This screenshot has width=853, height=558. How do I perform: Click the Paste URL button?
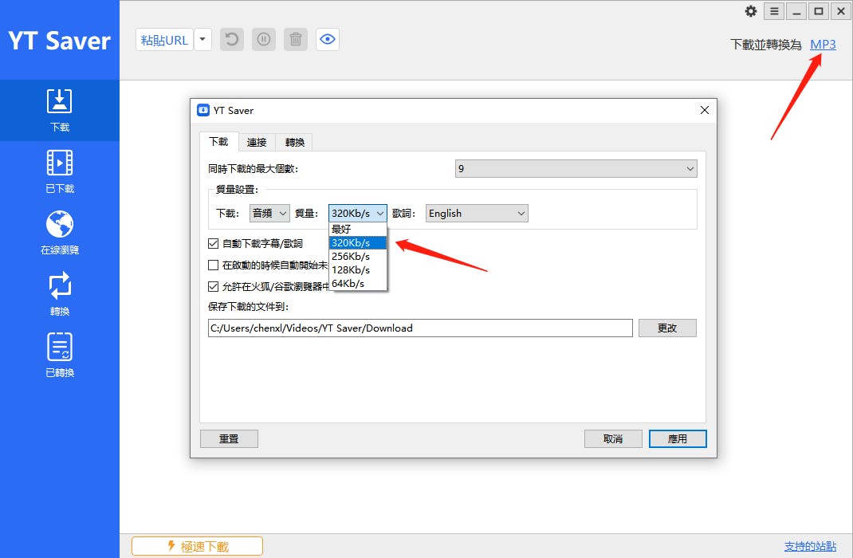[x=164, y=40]
